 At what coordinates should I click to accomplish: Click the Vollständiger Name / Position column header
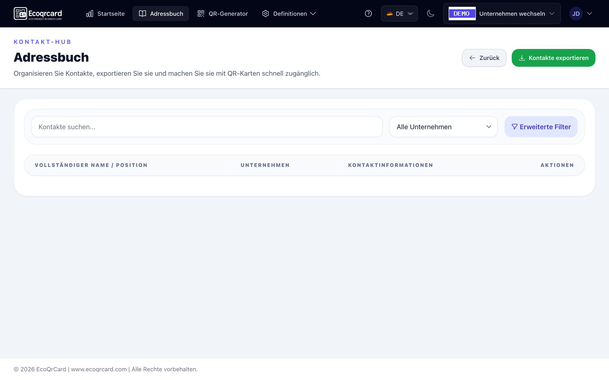[x=91, y=165]
